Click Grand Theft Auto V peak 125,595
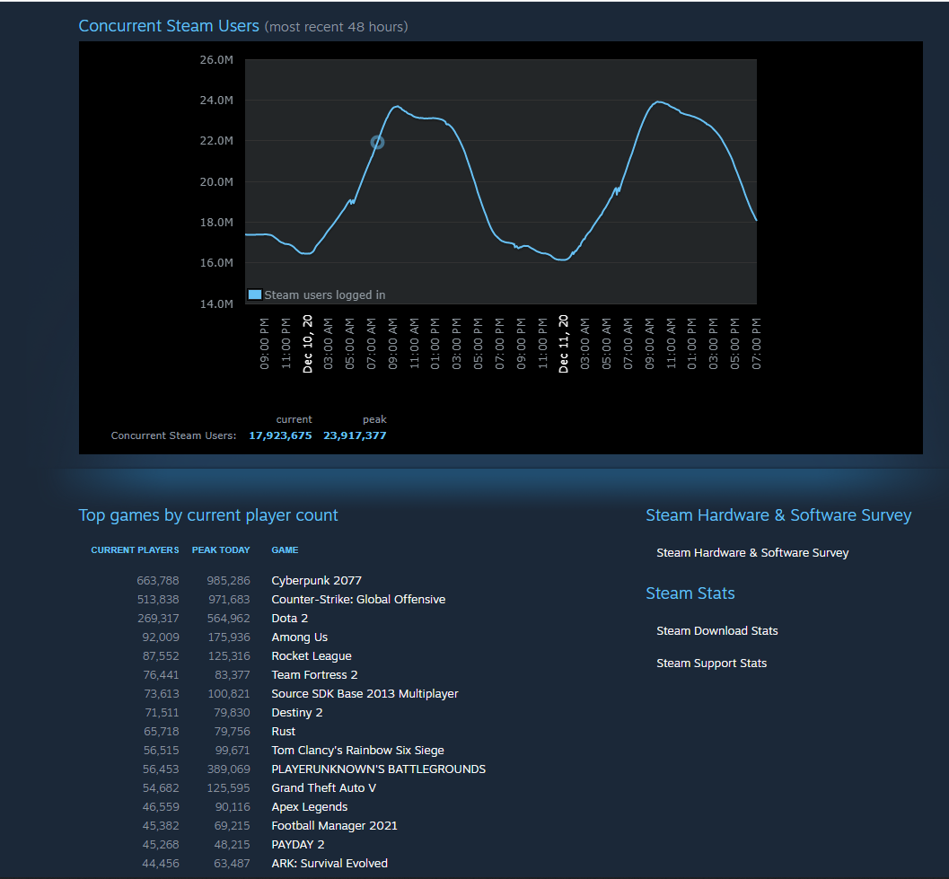The width and height of the screenshot is (949, 879). (229, 788)
